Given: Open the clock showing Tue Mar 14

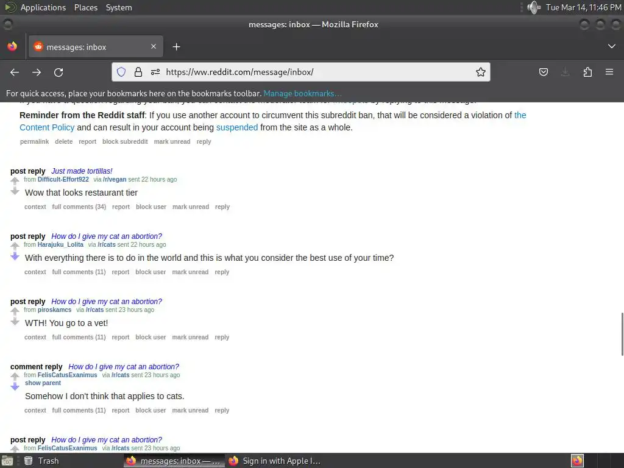Looking at the screenshot, I should tap(583, 7).
